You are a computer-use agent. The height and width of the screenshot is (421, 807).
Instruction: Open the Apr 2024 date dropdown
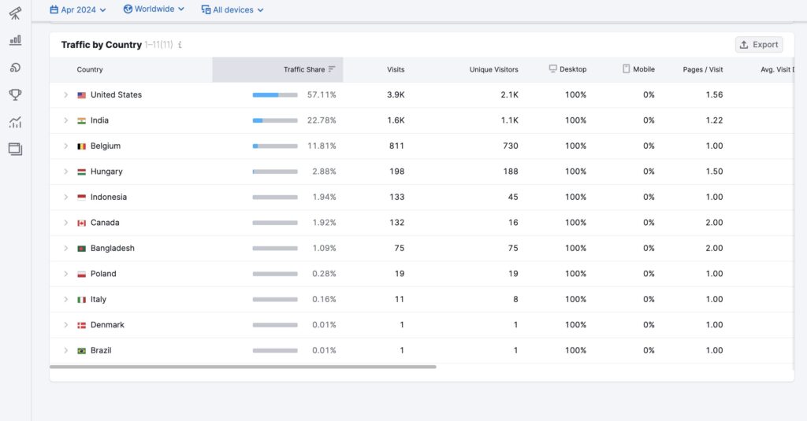[x=77, y=9]
